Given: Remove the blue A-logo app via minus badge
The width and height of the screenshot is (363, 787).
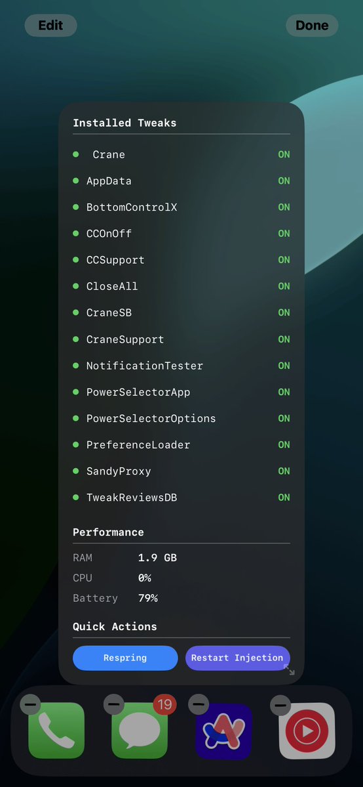Looking at the screenshot, I should (198, 705).
